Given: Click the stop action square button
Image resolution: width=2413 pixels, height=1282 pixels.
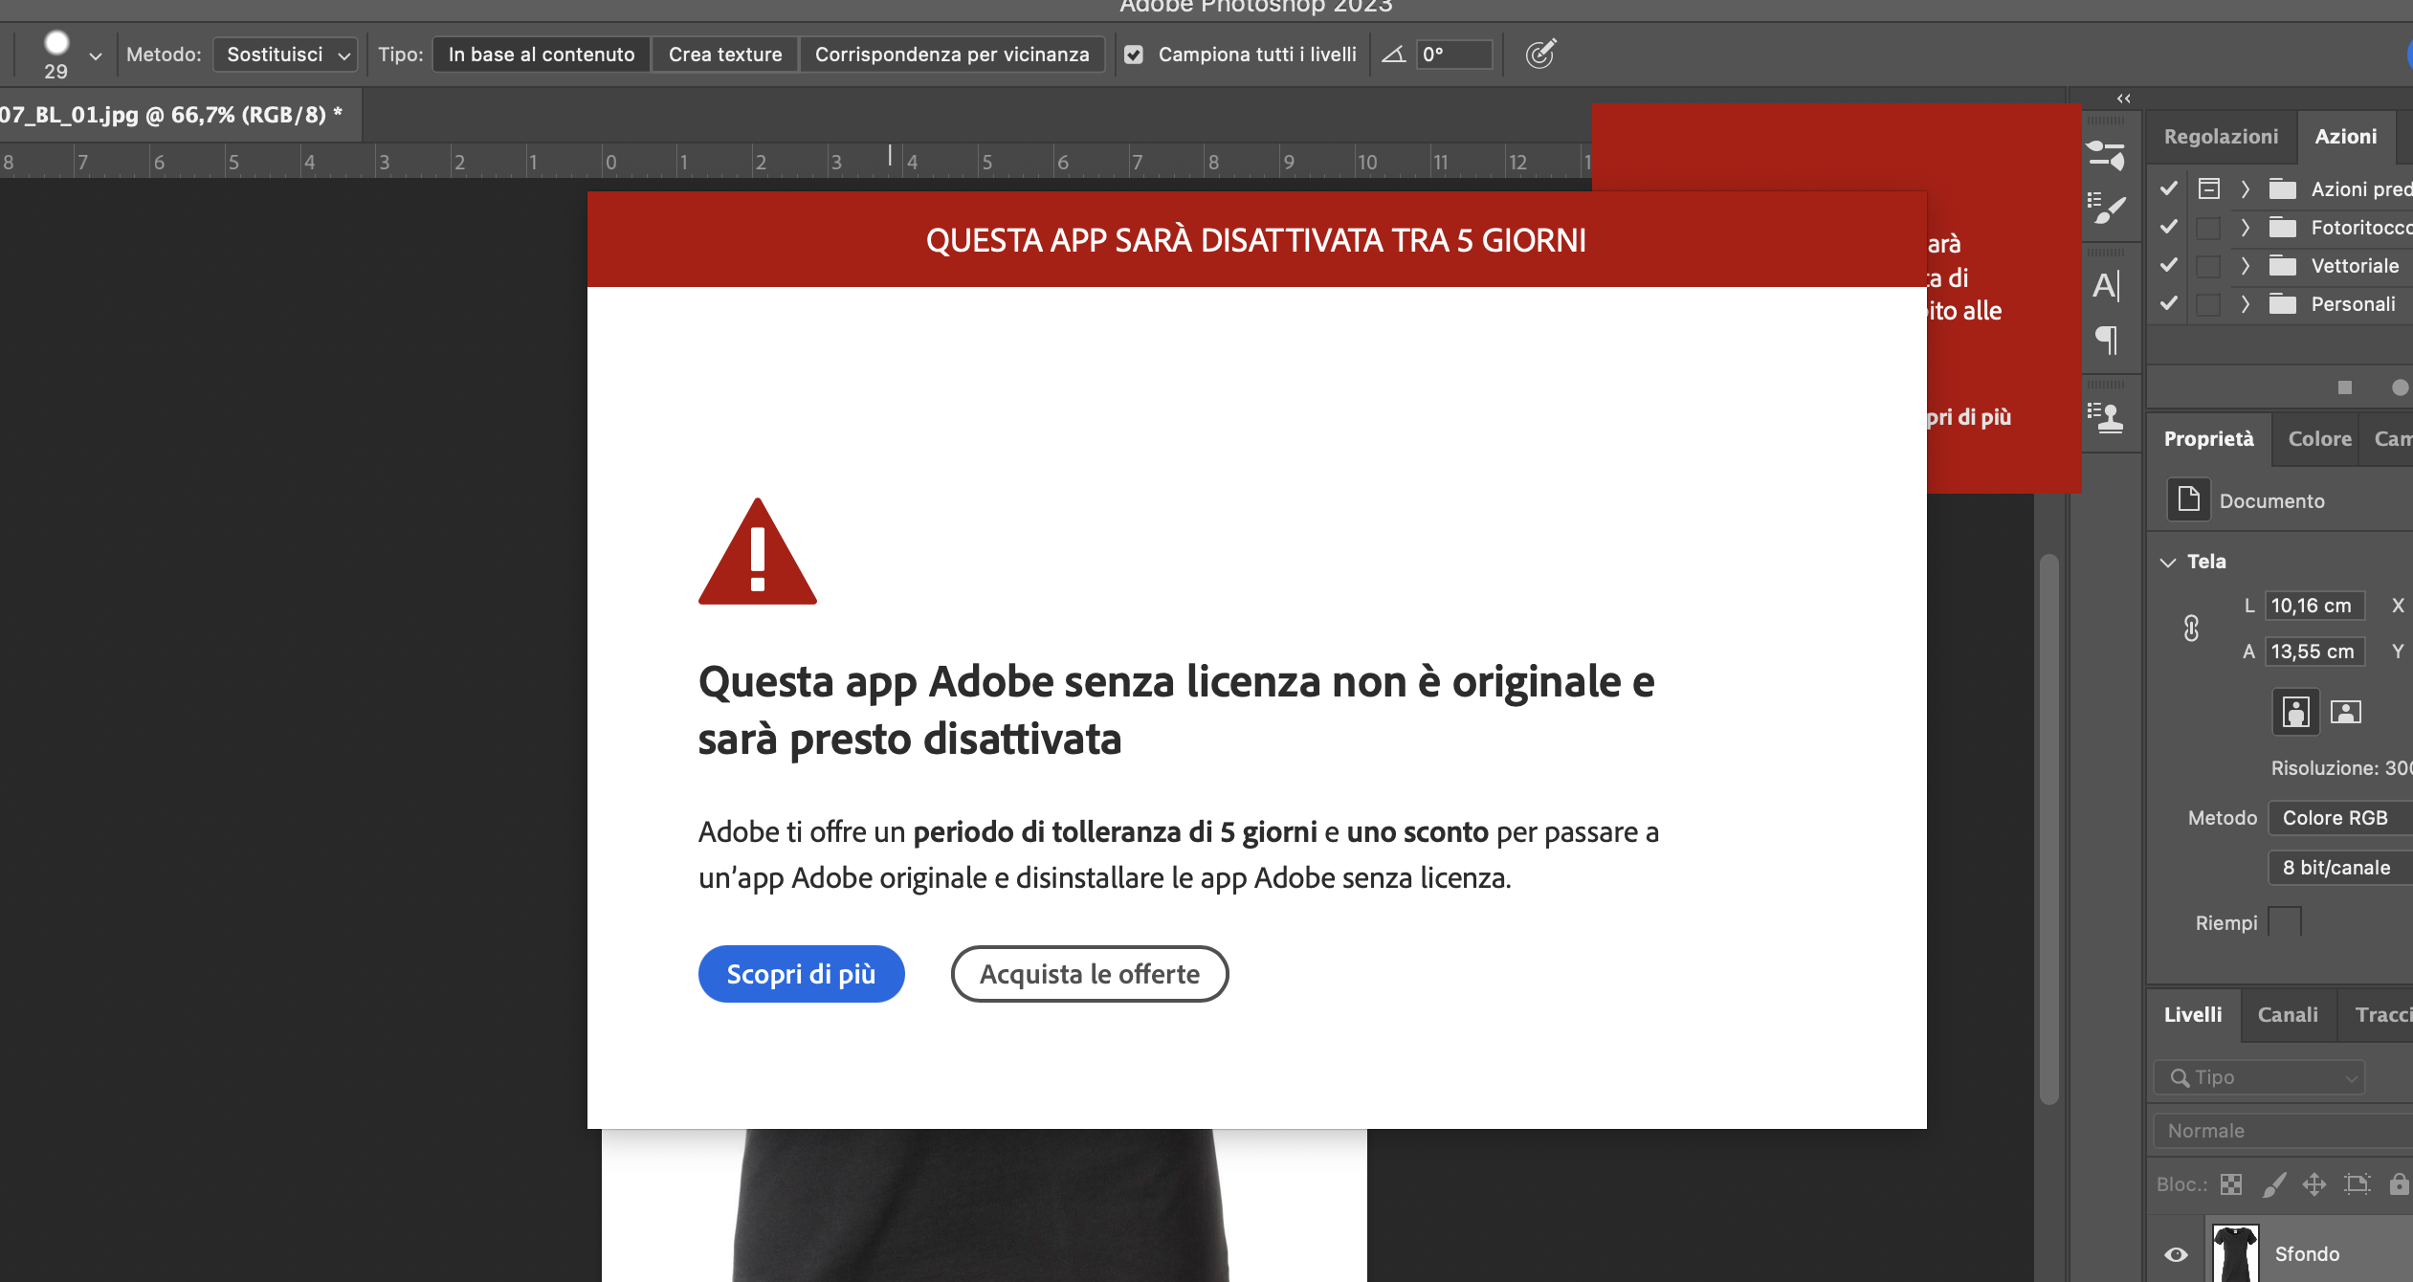Looking at the screenshot, I should point(2344,387).
